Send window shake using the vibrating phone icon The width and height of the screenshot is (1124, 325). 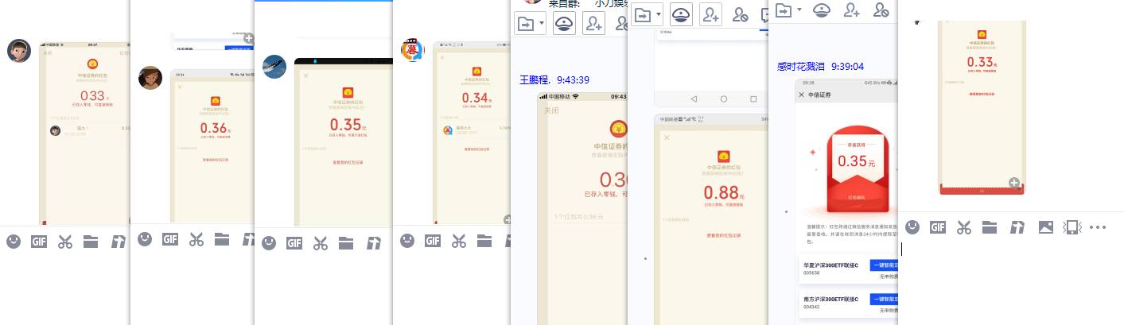tap(1072, 227)
